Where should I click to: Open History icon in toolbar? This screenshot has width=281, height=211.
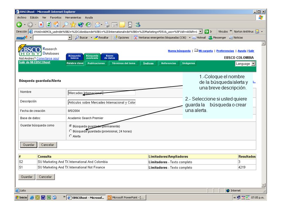[x=88, y=25]
